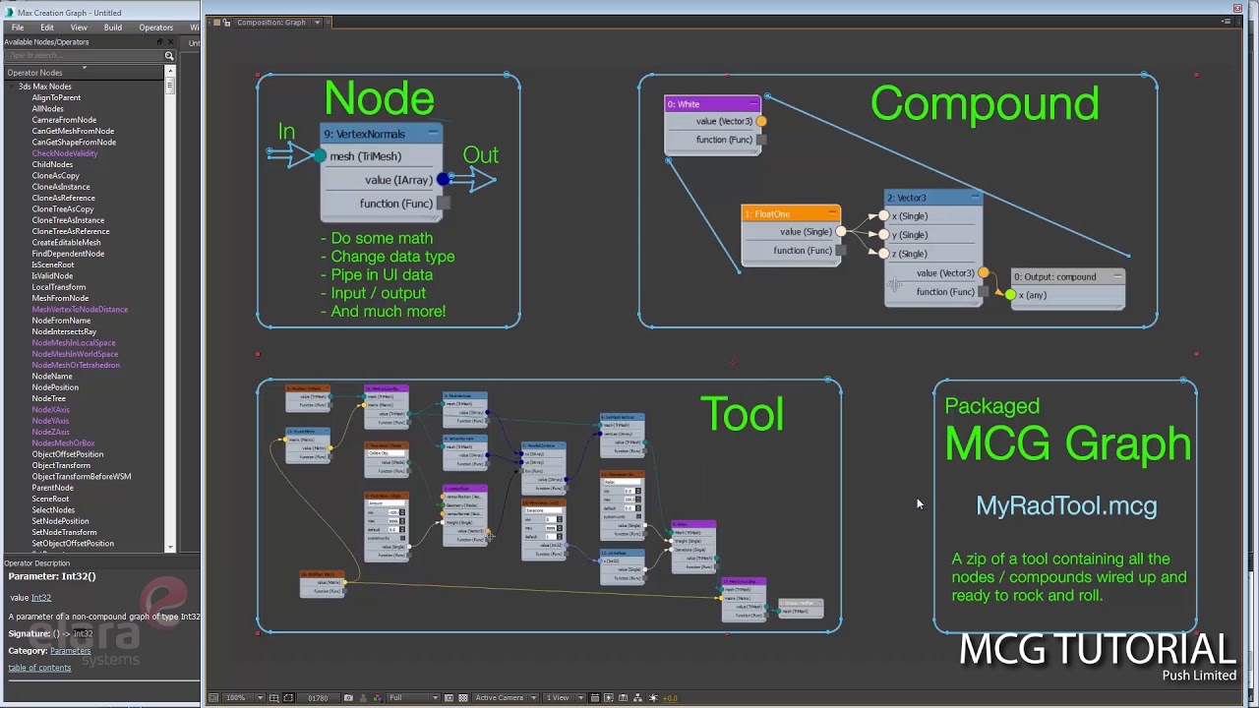Viewport: 1259px width, 708px height.
Task: Click the snapshot camera icon in bottom bar
Action: pos(348,698)
